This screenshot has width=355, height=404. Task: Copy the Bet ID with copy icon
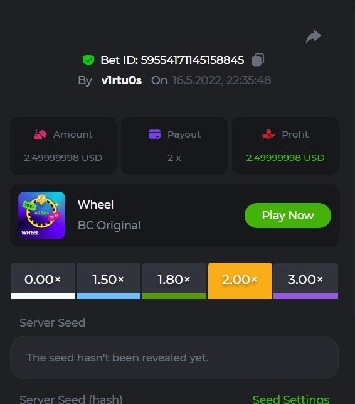click(258, 60)
